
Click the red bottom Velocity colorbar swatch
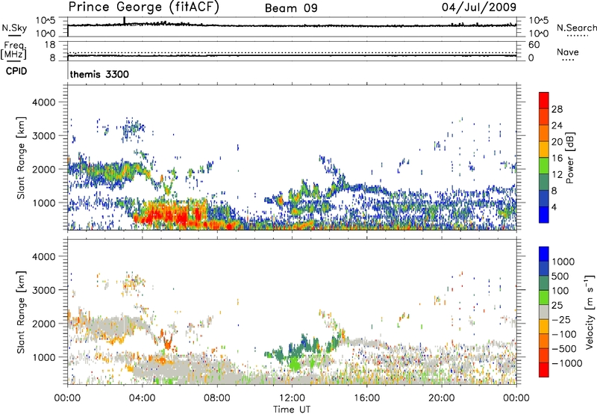544,370
